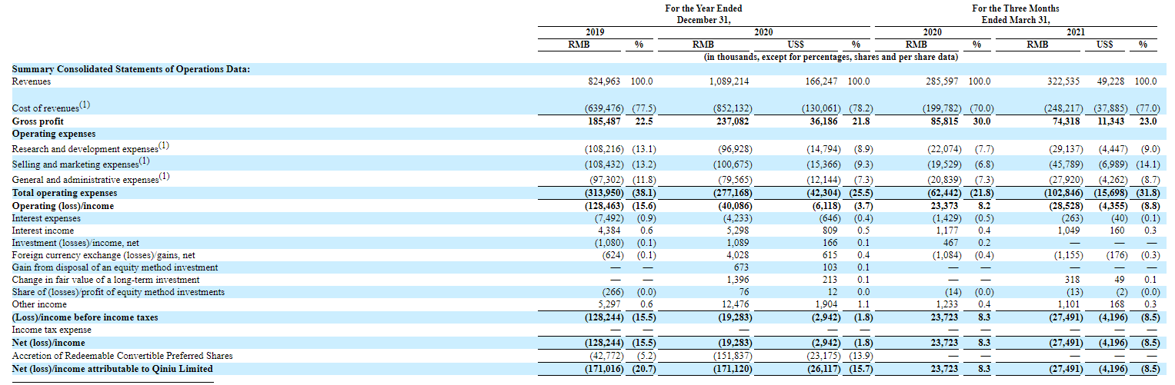Screen dimensions: 1175x385
Task: Select other income value 12,476
Action: 736,304
